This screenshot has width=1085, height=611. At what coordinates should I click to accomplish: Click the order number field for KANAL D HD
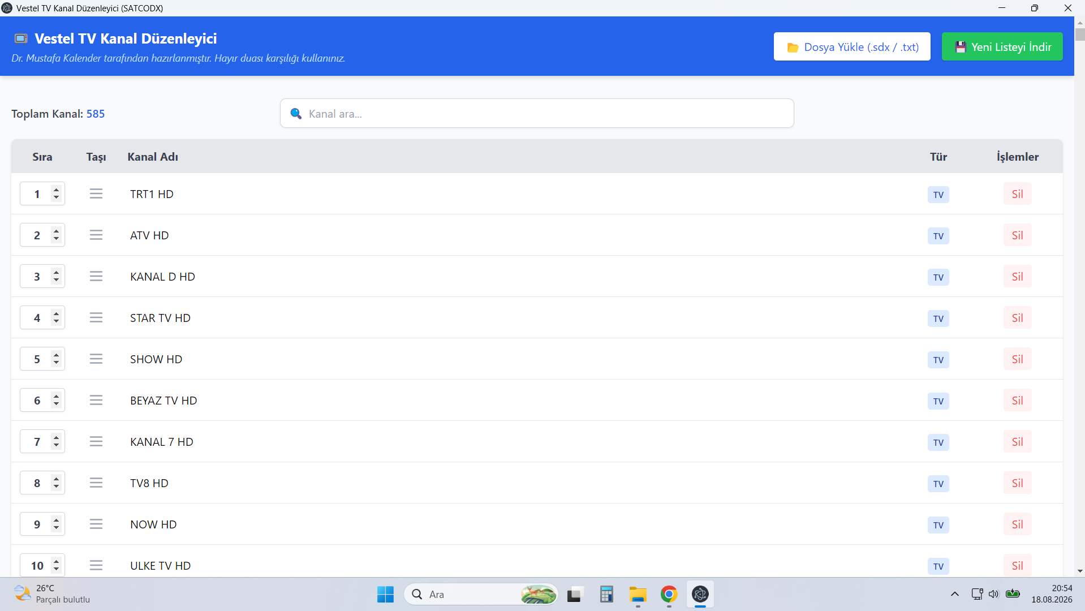coord(42,276)
